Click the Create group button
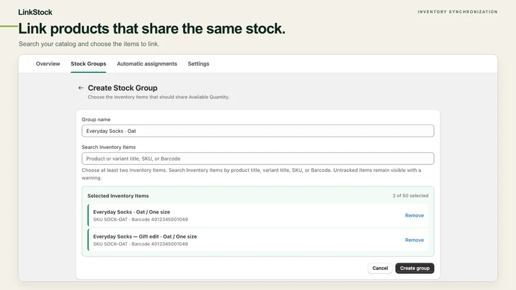 click(x=415, y=268)
